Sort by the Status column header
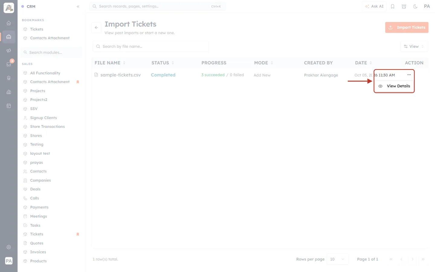 click(163, 63)
